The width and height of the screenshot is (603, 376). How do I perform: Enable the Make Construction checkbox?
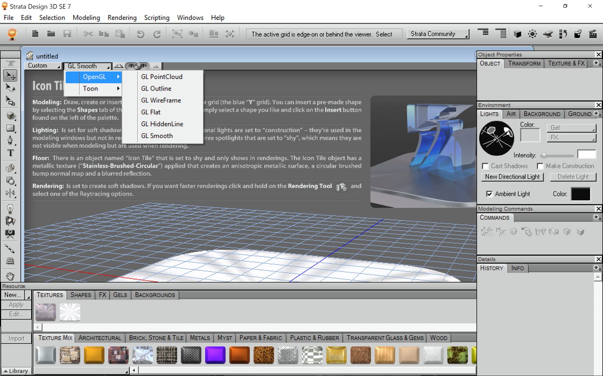[x=540, y=166]
